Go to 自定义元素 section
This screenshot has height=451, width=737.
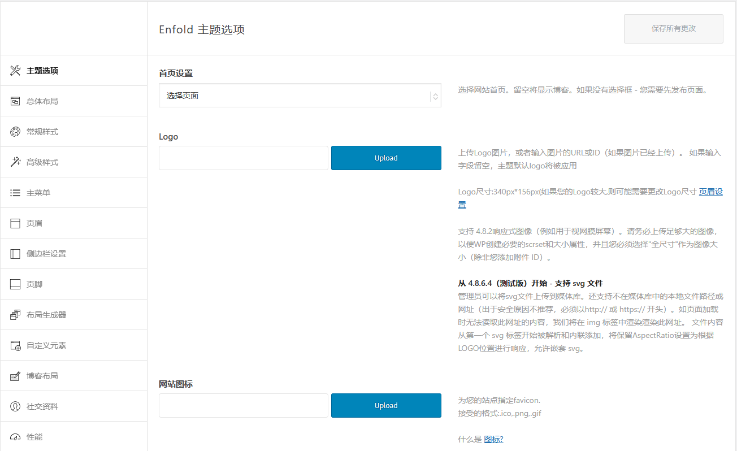tap(73, 345)
